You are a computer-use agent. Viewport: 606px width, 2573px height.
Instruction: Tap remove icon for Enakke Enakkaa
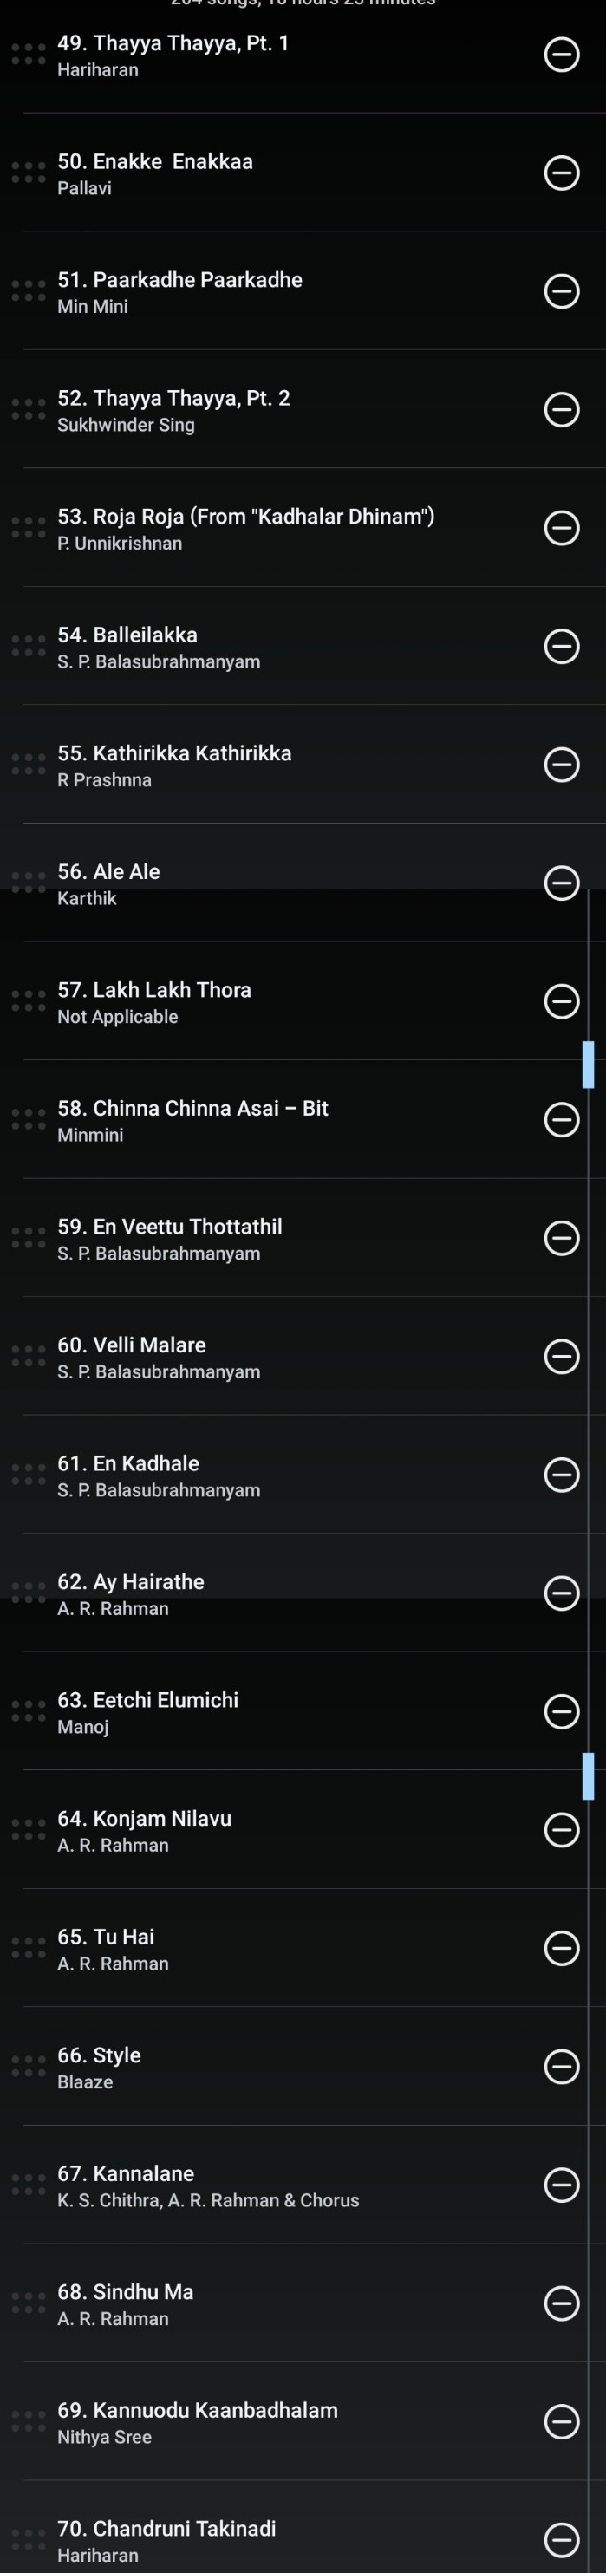click(561, 173)
